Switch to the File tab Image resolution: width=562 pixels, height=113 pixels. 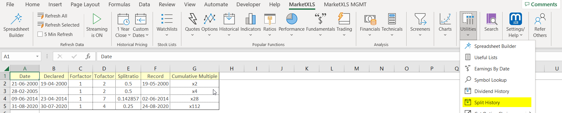[10, 4]
